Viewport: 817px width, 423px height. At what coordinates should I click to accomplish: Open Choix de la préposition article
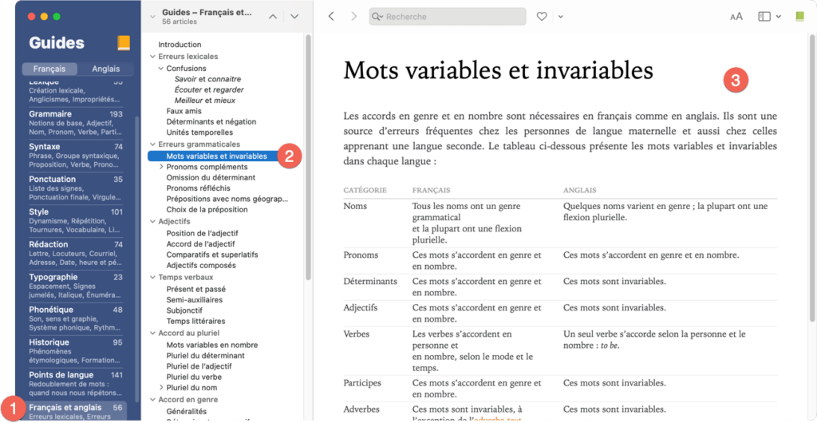pyautogui.click(x=207, y=209)
